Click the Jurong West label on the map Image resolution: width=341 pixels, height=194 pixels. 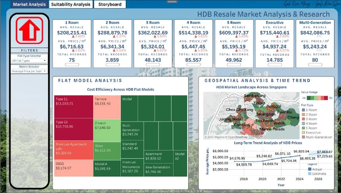click(230, 119)
